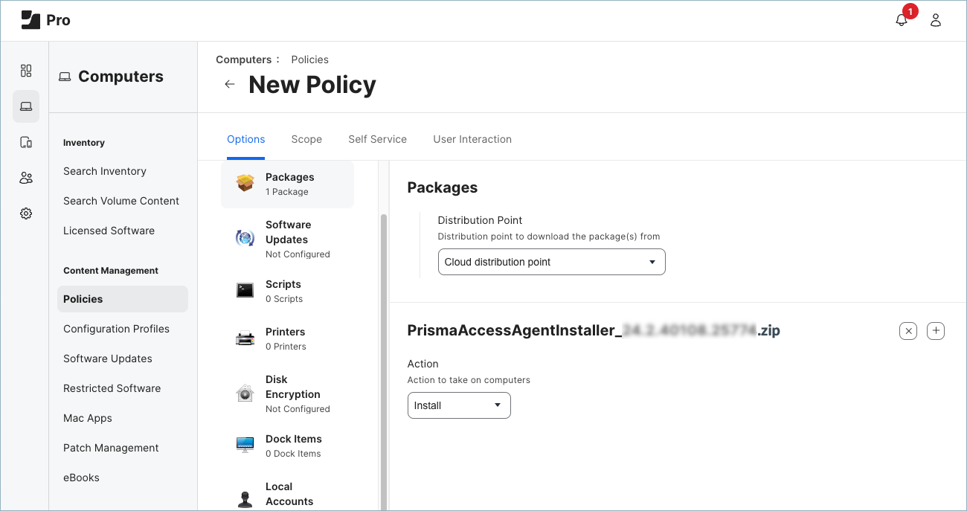Select the Disk Encryption payload icon
Image resolution: width=967 pixels, height=511 pixels.
(245, 393)
